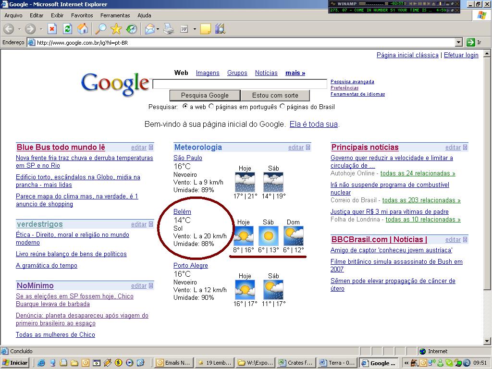Click inside the Google search text box
Image resolution: width=492 pixels, height=369 pixels.
tap(240, 84)
